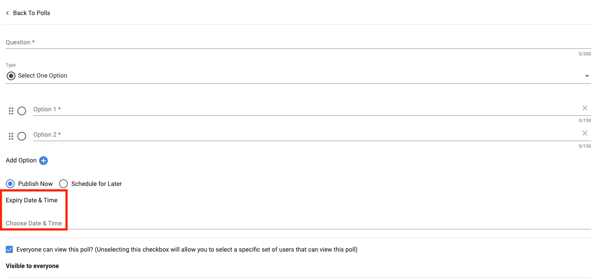Select the Publish Now radio button

pyautogui.click(x=10, y=184)
